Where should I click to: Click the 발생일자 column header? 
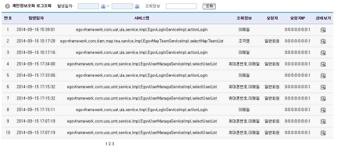[36, 18]
